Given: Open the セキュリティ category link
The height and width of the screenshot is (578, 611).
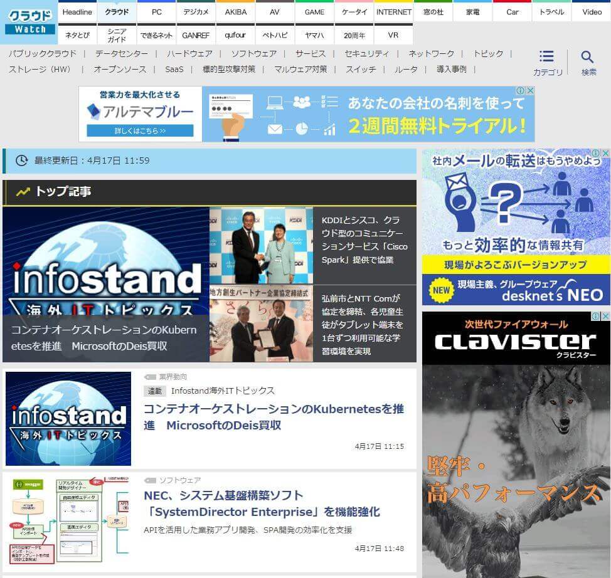Looking at the screenshot, I should pos(367,53).
